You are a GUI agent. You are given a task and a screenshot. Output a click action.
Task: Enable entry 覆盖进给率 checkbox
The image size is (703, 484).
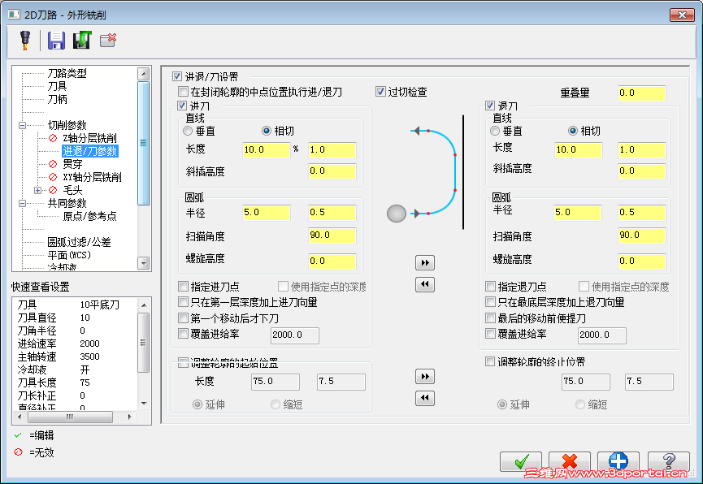[183, 334]
